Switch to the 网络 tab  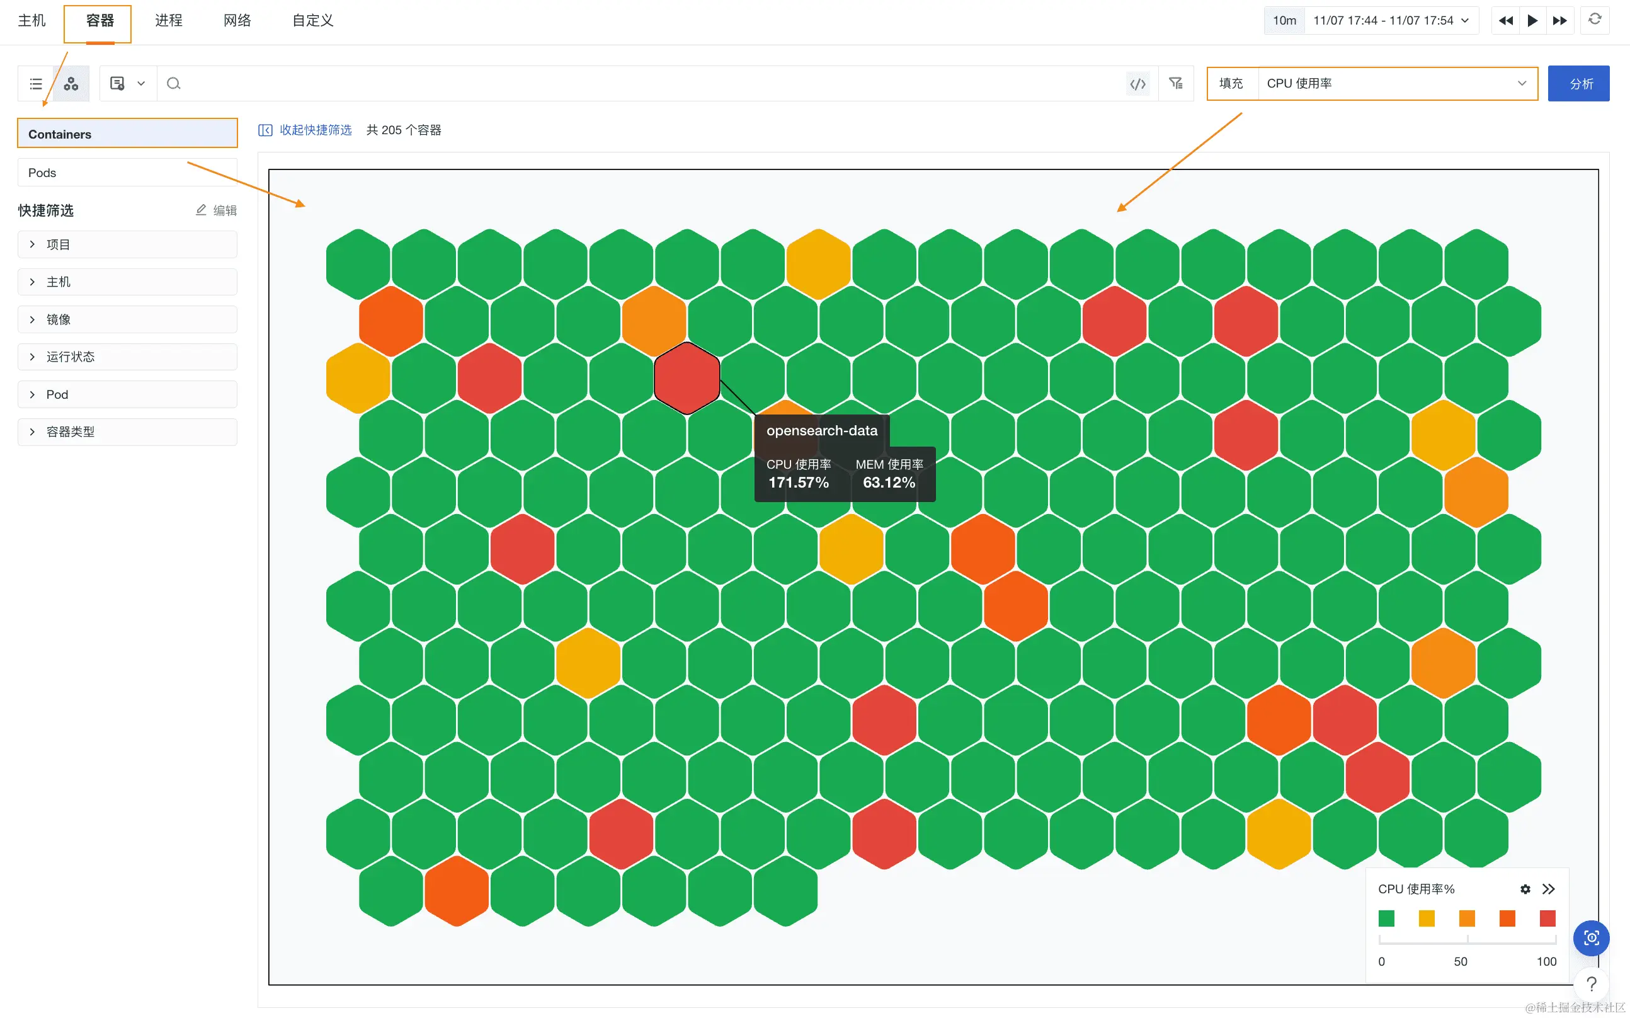point(237,20)
